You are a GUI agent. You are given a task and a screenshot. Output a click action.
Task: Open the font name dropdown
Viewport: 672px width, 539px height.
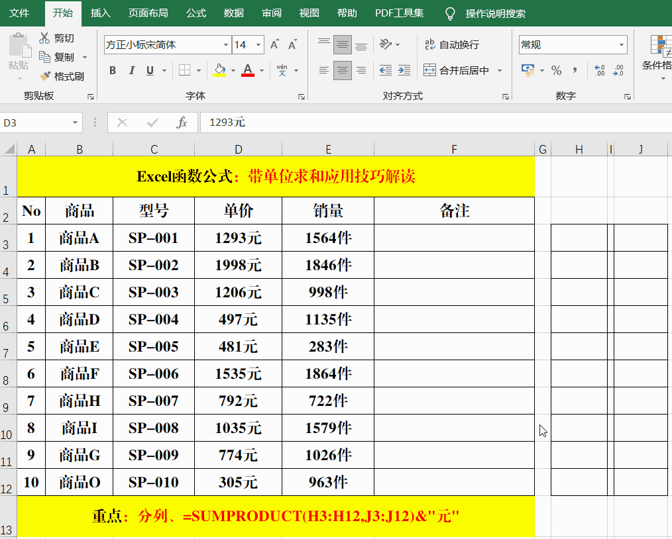225,44
